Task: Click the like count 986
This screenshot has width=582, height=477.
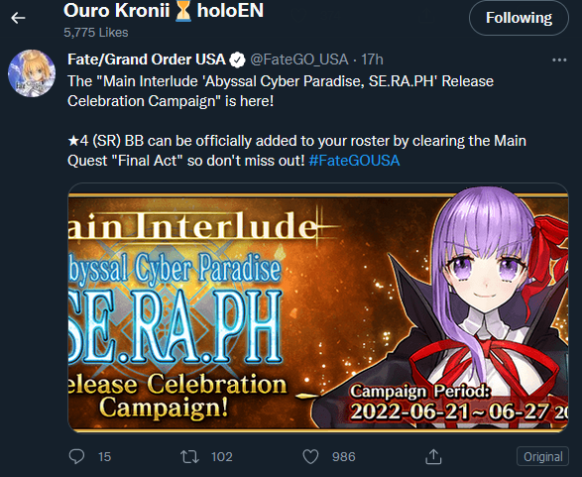Action: coord(344,456)
